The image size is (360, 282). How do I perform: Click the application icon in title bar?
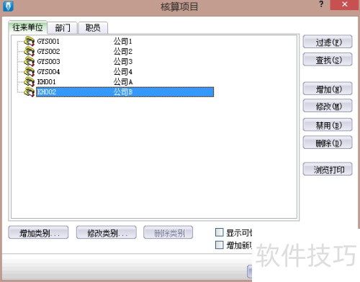[x=9, y=6]
